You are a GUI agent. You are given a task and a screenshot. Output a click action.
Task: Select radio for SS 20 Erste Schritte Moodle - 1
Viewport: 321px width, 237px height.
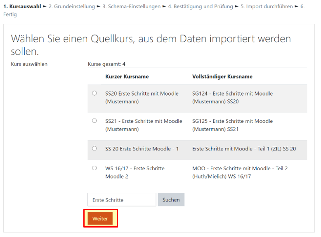(94, 148)
